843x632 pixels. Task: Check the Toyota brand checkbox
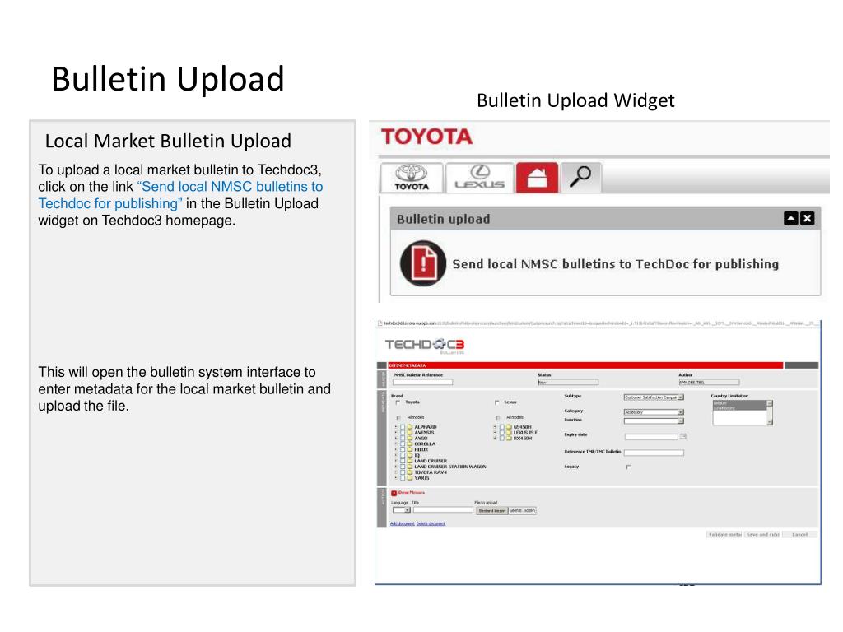tap(398, 402)
